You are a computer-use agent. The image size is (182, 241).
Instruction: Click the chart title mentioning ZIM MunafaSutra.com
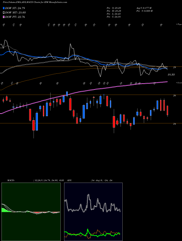click(x=35, y=2)
